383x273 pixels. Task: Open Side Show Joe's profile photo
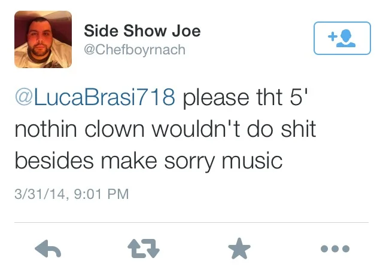(x=43, y=39)
